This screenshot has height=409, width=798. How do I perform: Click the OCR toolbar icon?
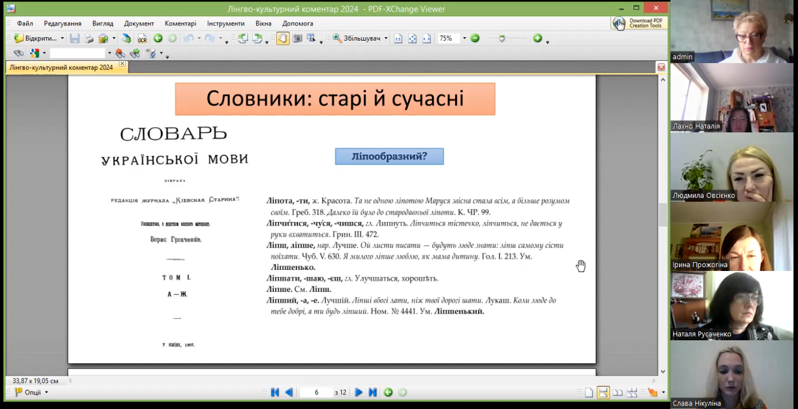(142, 38)
